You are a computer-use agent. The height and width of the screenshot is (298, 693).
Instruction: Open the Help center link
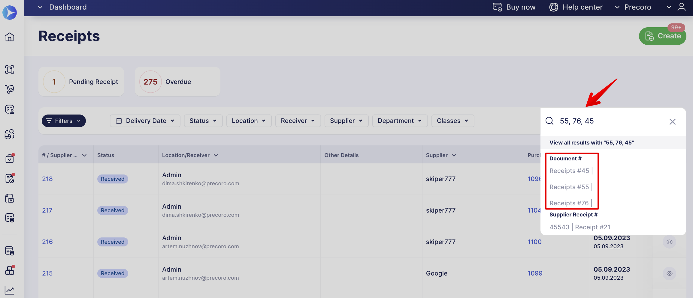click(x=583, y=7)
